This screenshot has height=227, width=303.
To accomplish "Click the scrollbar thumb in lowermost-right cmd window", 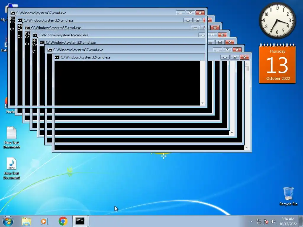I will [247, 69].
